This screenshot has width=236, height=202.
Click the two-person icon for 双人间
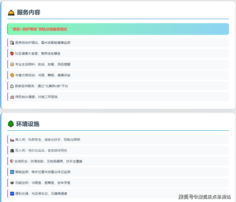(x=12, y=150)
